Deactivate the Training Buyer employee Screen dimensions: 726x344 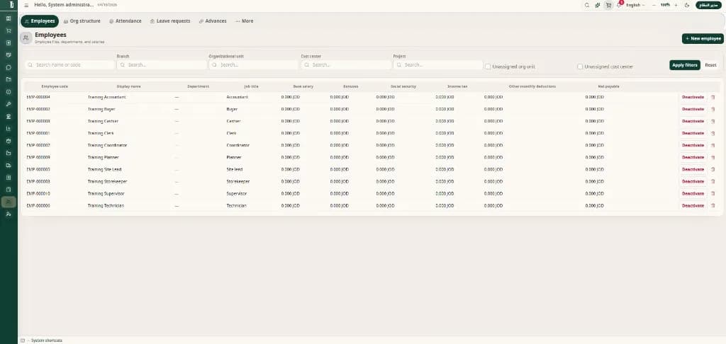693,109
